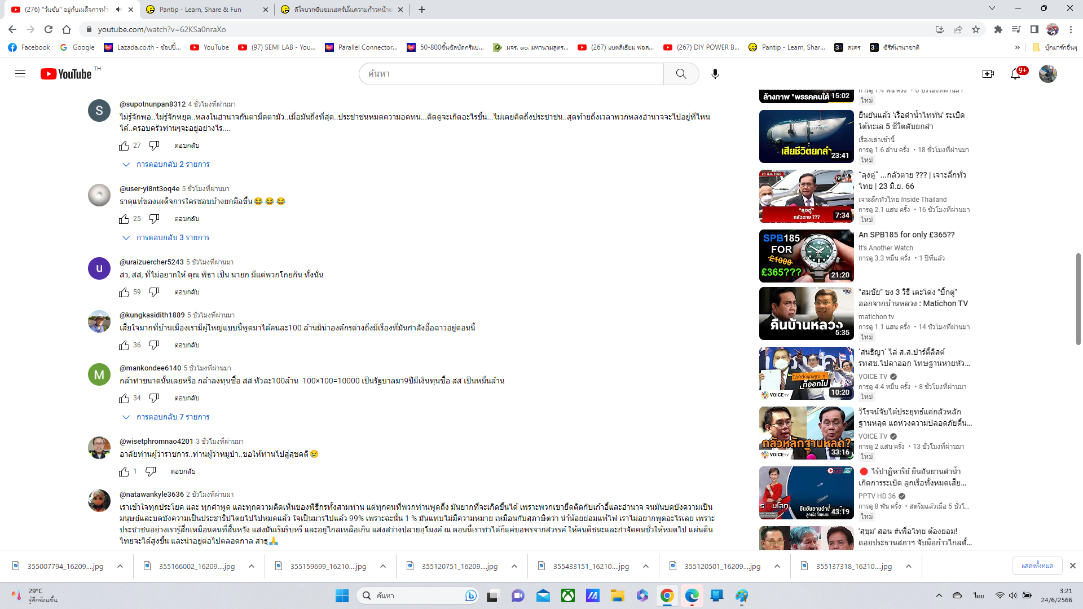Like the comment by @kungkasidith1889
This screenshot has height=609, width=1083.
tap(124, 346)
